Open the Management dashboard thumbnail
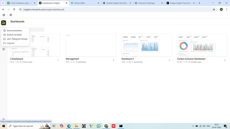Viewport: 230px width, 129px height. 91,45
